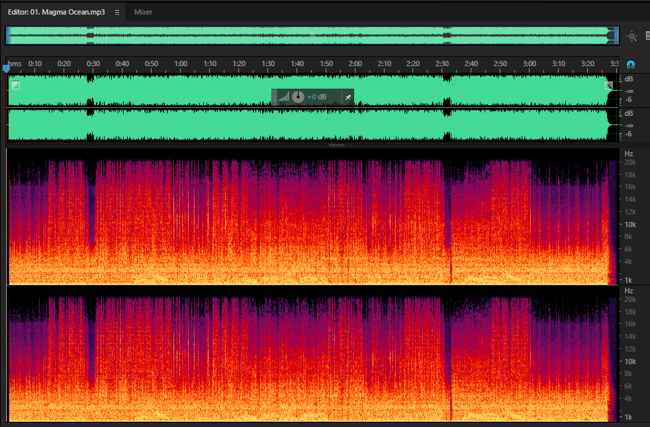Image resolution: width=650 pixels, height=427 pixels.
Task: Click the divider grip between waveform and spectrogram
Action: tap(336, 146)
